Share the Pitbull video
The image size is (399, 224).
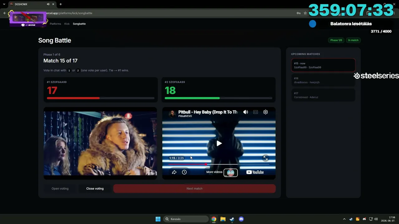[x=174, y=172]
